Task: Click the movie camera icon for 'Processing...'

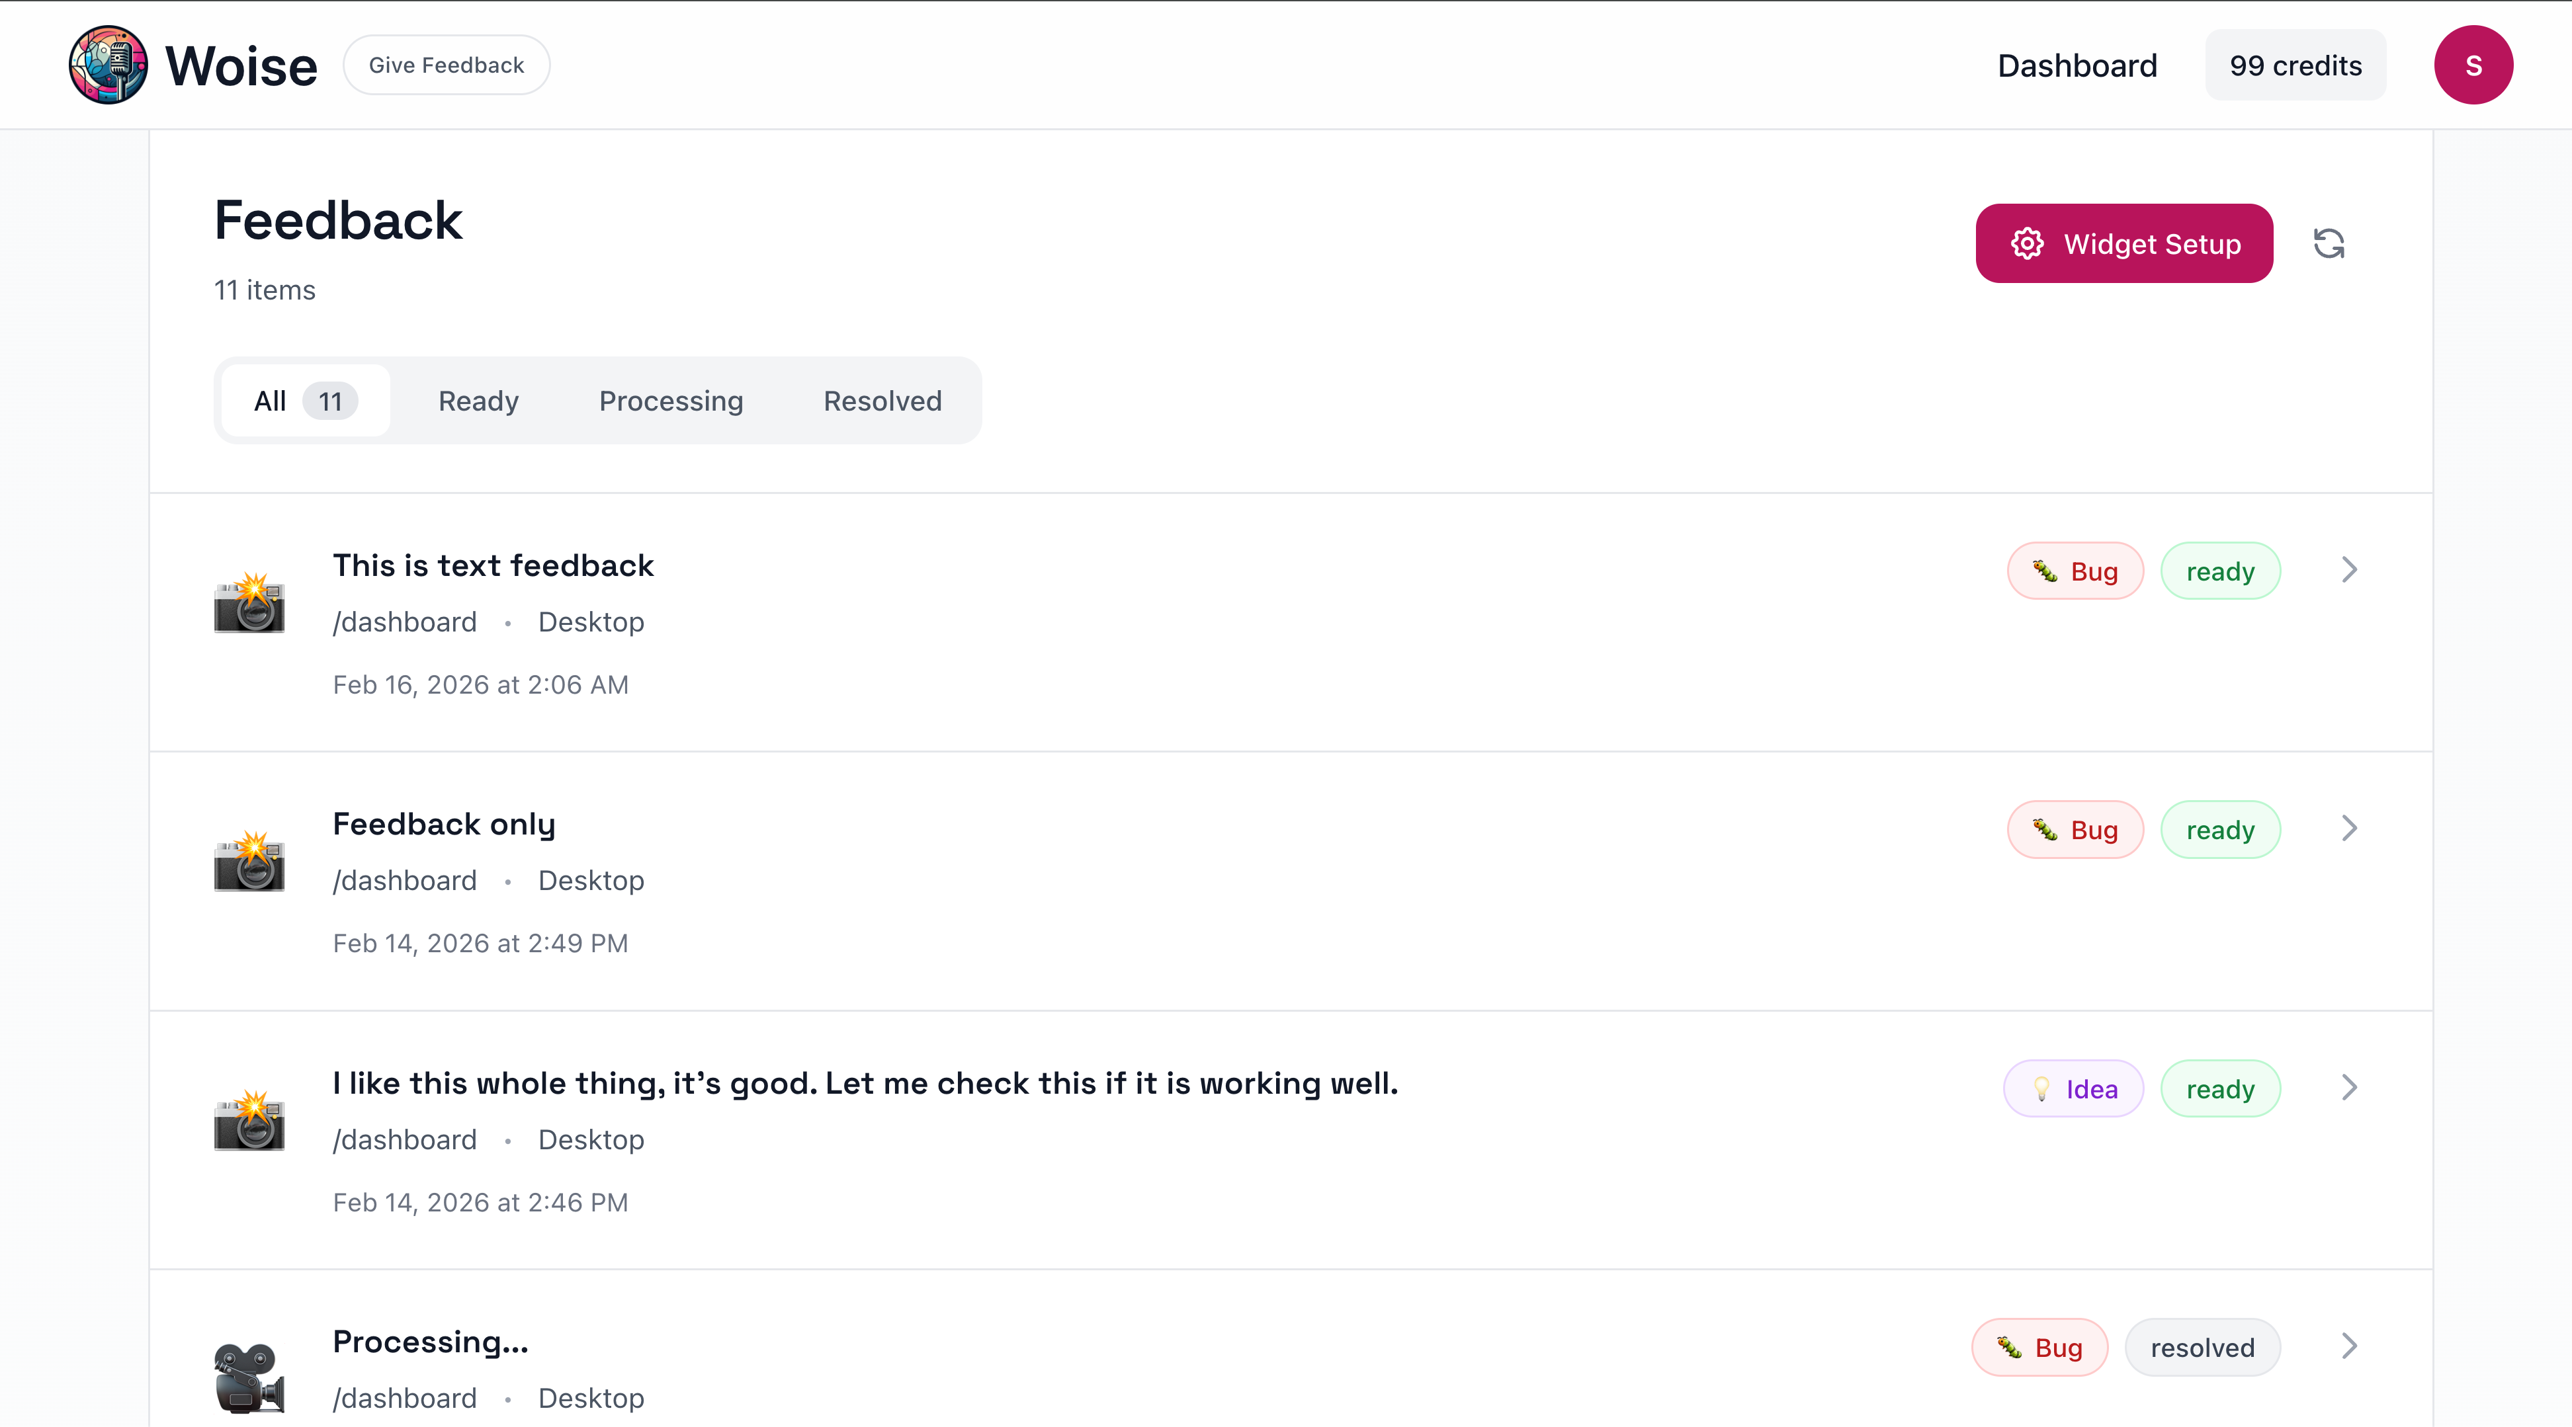Action: point(249,1377)
